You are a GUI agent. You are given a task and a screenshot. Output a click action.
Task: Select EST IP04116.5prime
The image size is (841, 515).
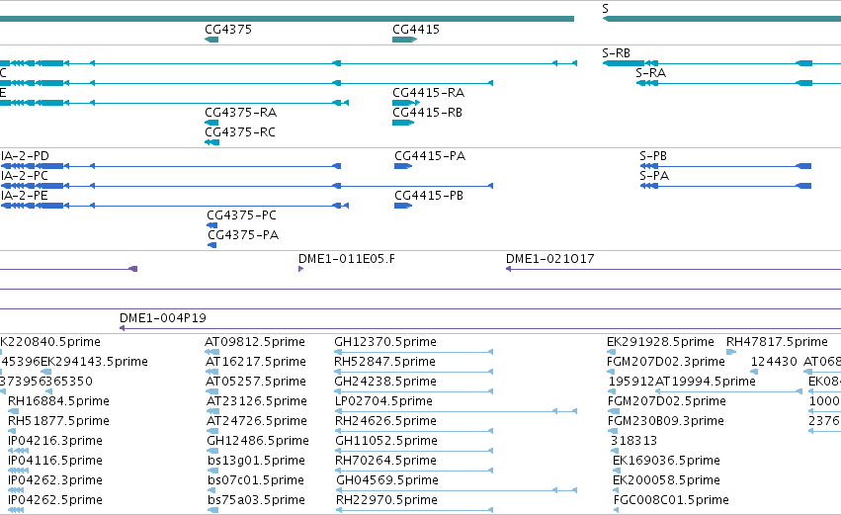click(x=55, y=461)
